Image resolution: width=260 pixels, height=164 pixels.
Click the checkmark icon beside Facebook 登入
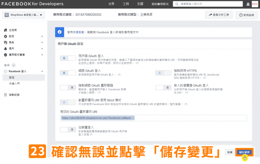[5, 71]
